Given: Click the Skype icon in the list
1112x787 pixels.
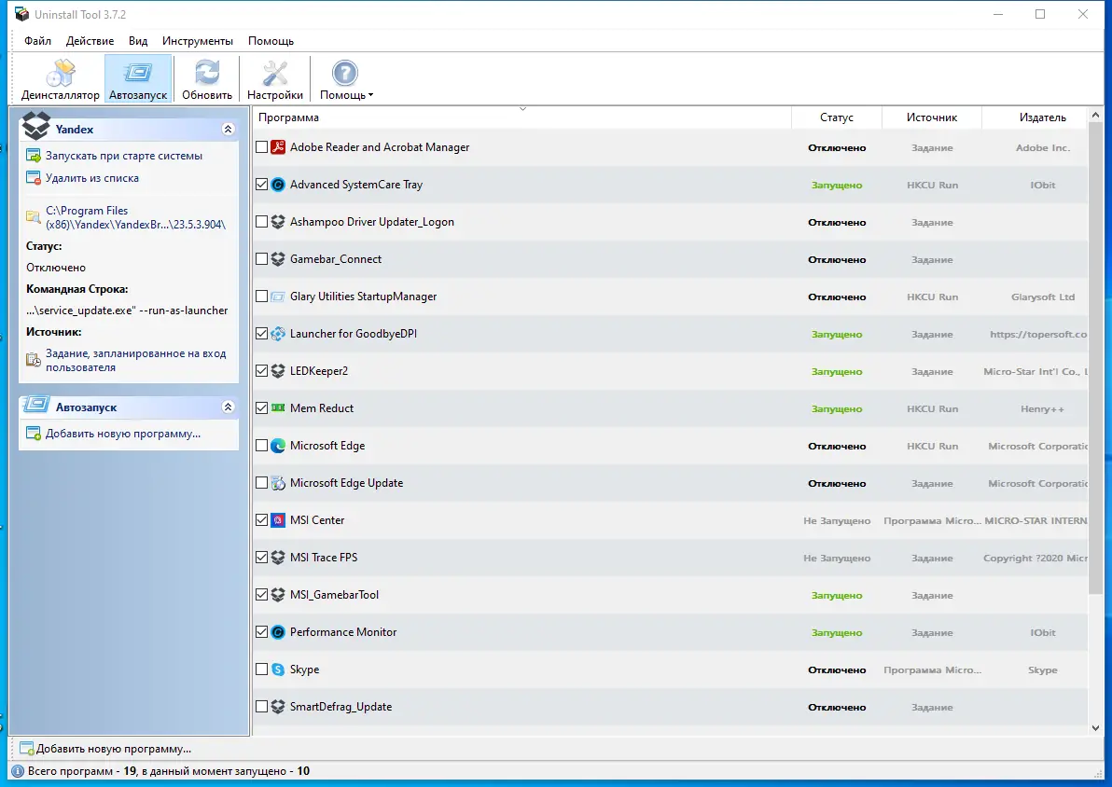Looking at the screenshot, I should (x=278, y=670).
